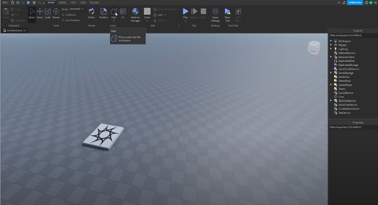
Task: Open the Material Manager
Action: pos(135,15)
